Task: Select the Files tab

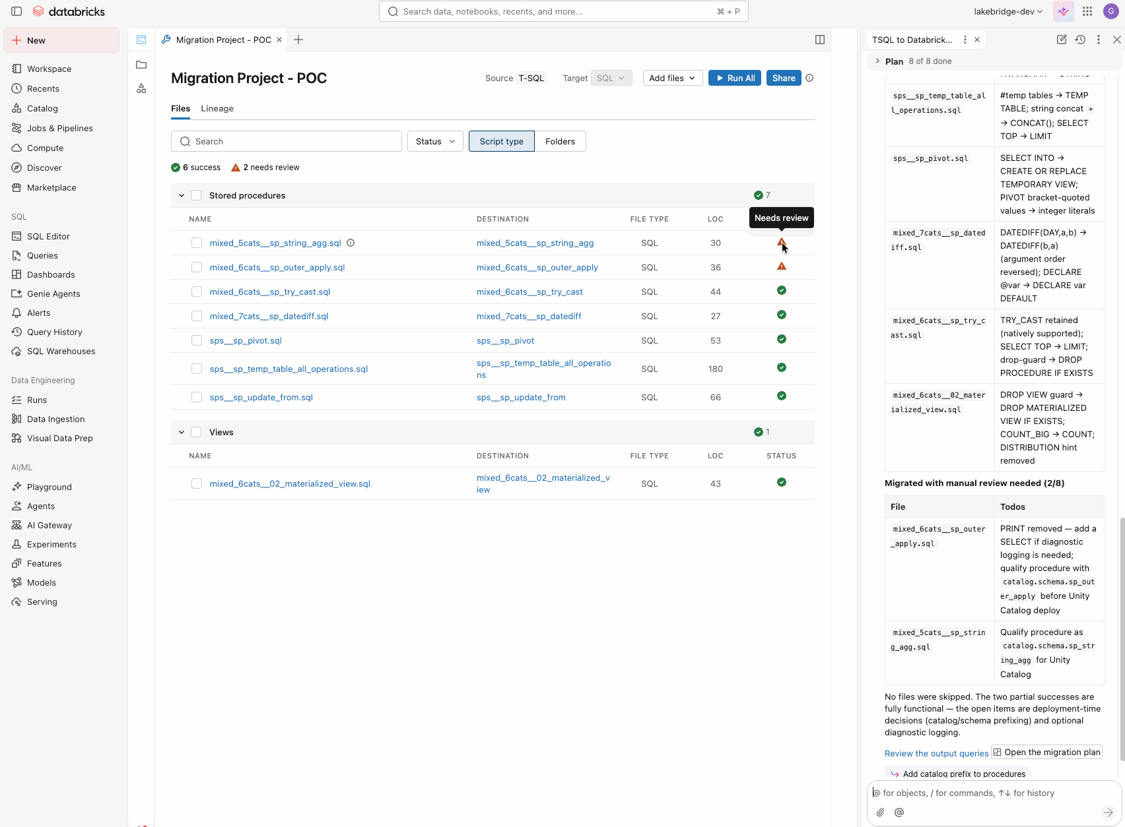Action: point(180,108)
